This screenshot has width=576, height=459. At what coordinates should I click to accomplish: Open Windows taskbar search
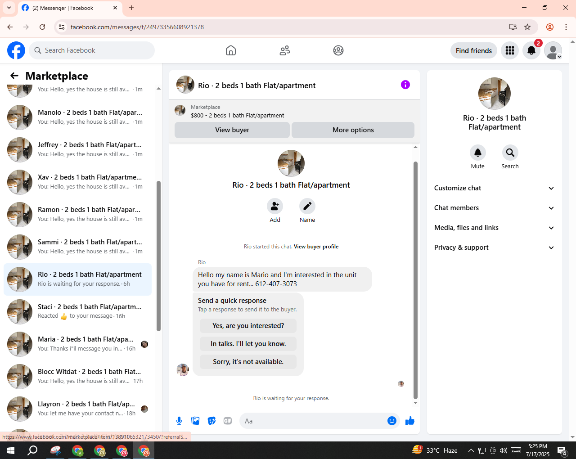pyautogui.click(x=32, y=450)
